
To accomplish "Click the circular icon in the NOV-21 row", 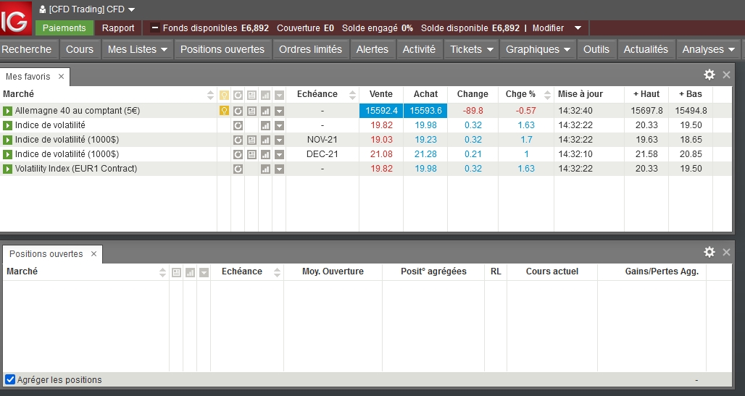I will click(238, 140).
